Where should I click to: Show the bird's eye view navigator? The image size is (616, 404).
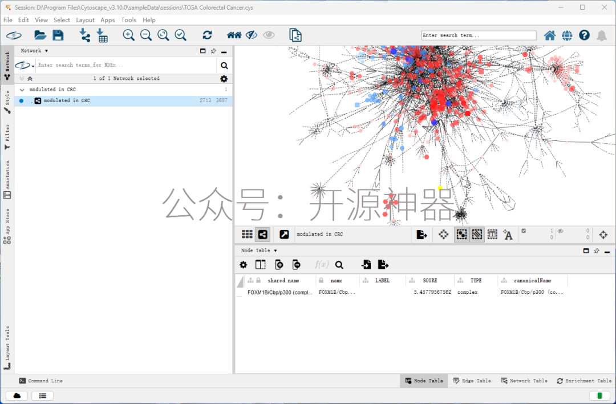603,235
